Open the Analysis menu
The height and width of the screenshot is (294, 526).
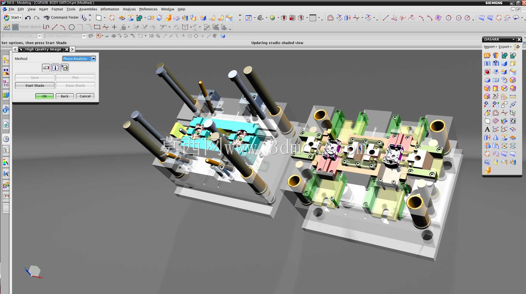pyautogui.click(x=129, y=9)
